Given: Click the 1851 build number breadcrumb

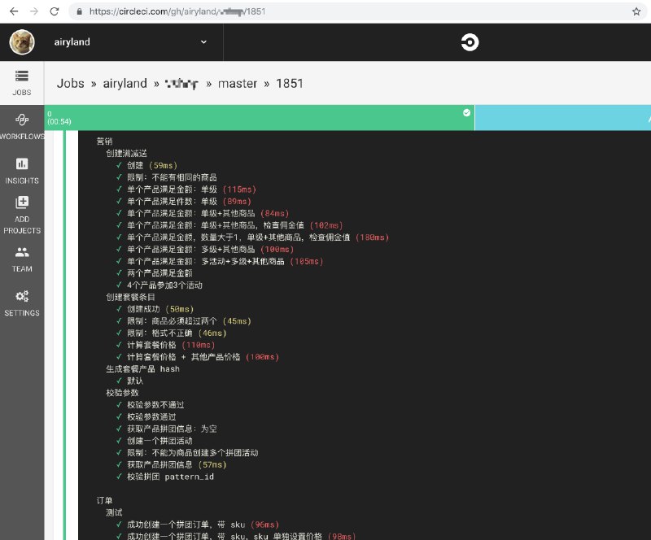Looking at the screenshot, I should tap(290, 84).
